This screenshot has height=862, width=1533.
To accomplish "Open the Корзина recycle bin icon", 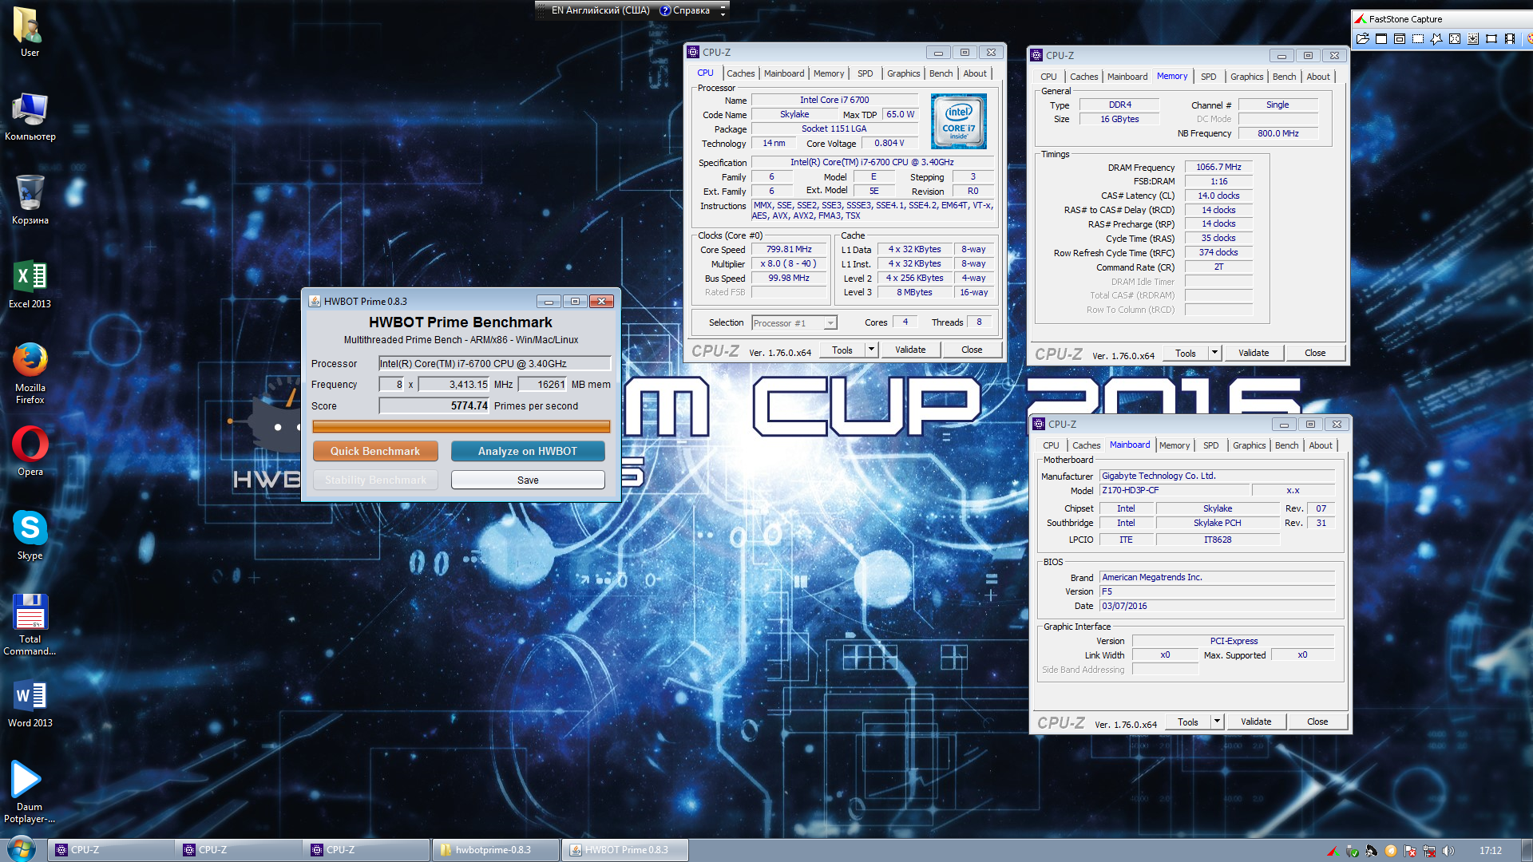I will coord(30,200).
